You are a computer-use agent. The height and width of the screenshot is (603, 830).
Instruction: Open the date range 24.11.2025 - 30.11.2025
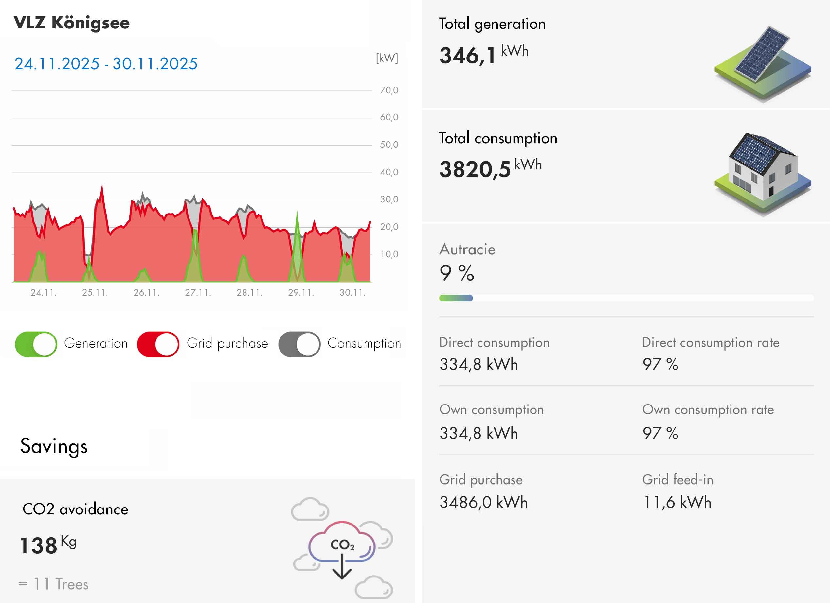point(106,64)
